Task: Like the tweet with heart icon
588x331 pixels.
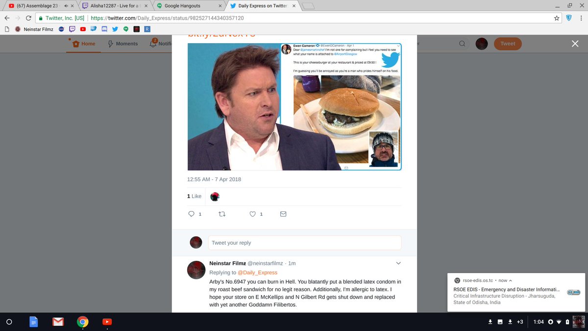Action: tap(253, 214)
